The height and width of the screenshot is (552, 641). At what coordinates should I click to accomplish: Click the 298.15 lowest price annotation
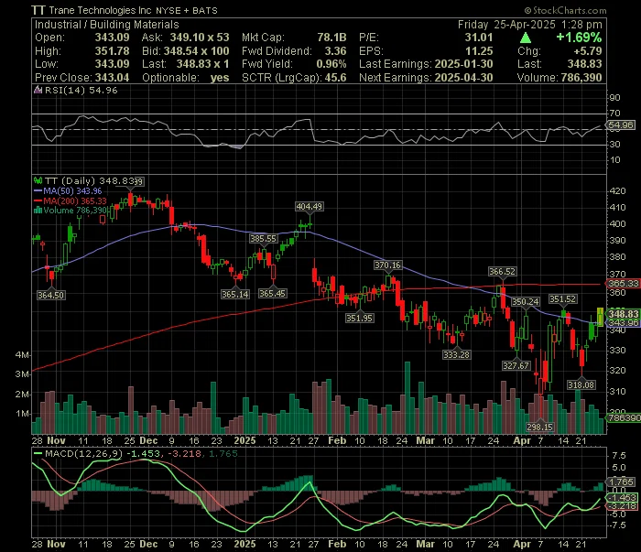(x=540, y=427)
